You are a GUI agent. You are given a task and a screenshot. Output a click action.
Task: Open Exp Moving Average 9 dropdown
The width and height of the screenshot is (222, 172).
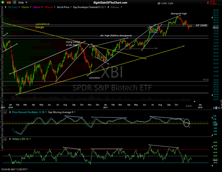point(75,112)
